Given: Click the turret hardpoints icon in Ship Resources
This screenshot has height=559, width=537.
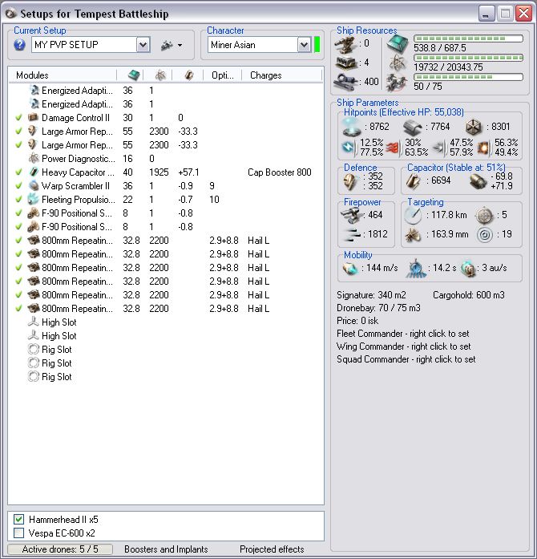Looking at the screenshot, I should tap(346, 44).
